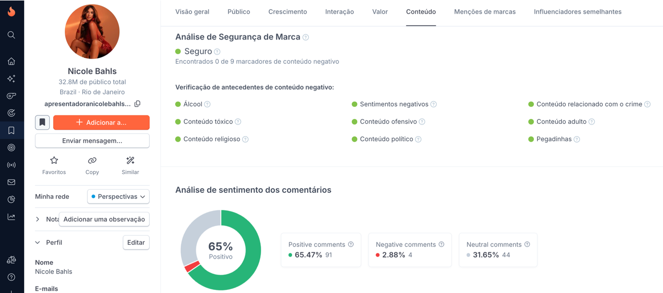Click the Copy link icon

pyautogui.click(x=92, y=160)
